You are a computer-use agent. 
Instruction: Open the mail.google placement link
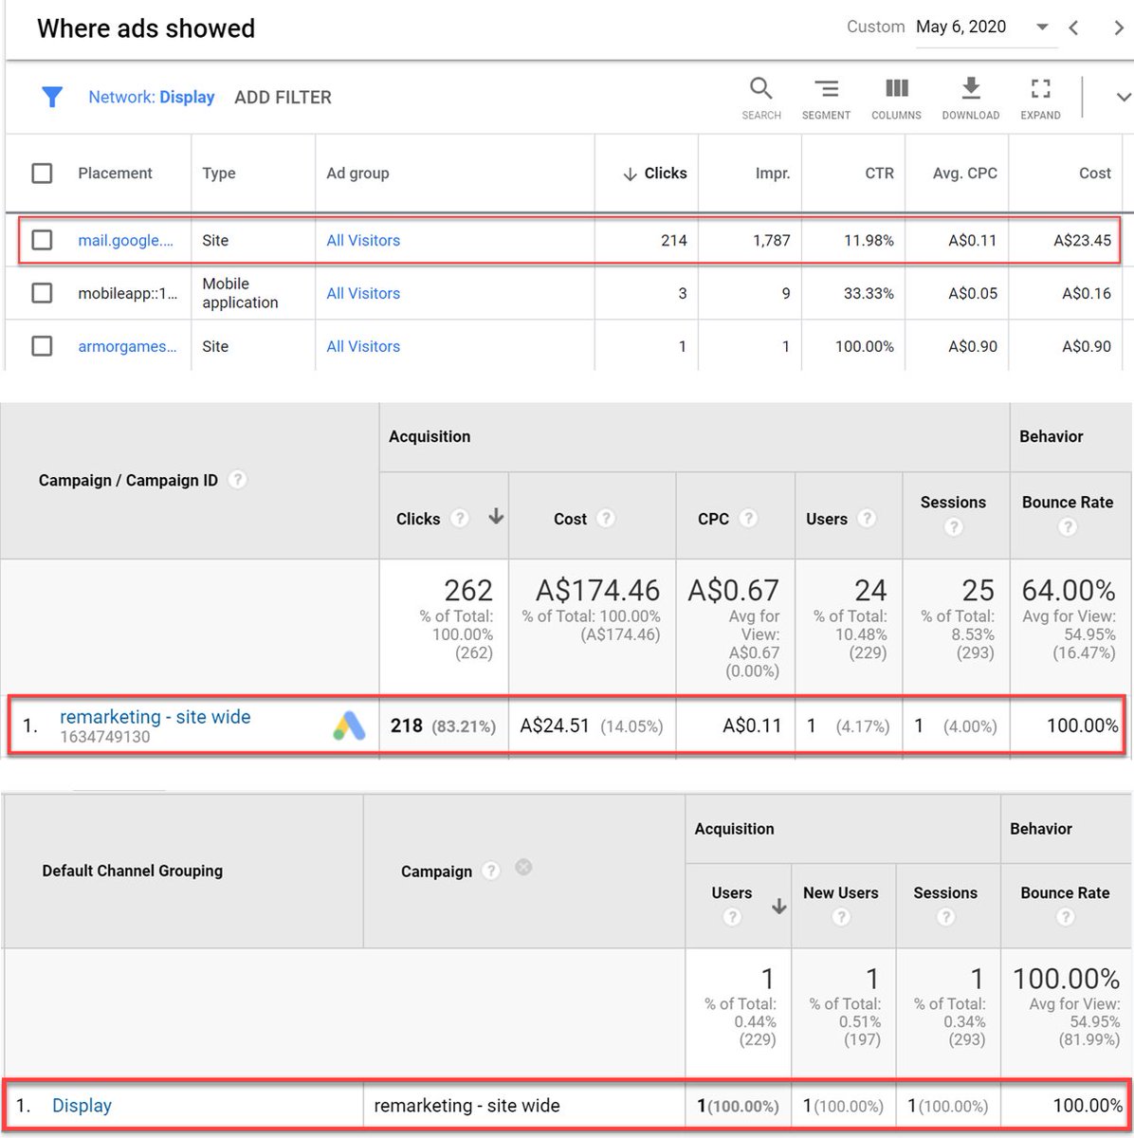(x=126, y=241)
